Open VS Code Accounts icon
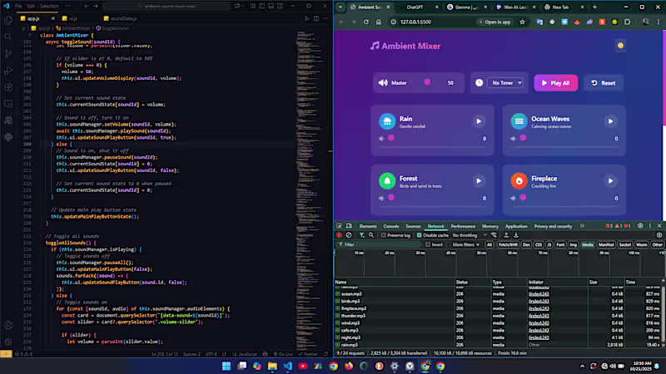Viewport: 666px width, 374px height. (8, 325)
